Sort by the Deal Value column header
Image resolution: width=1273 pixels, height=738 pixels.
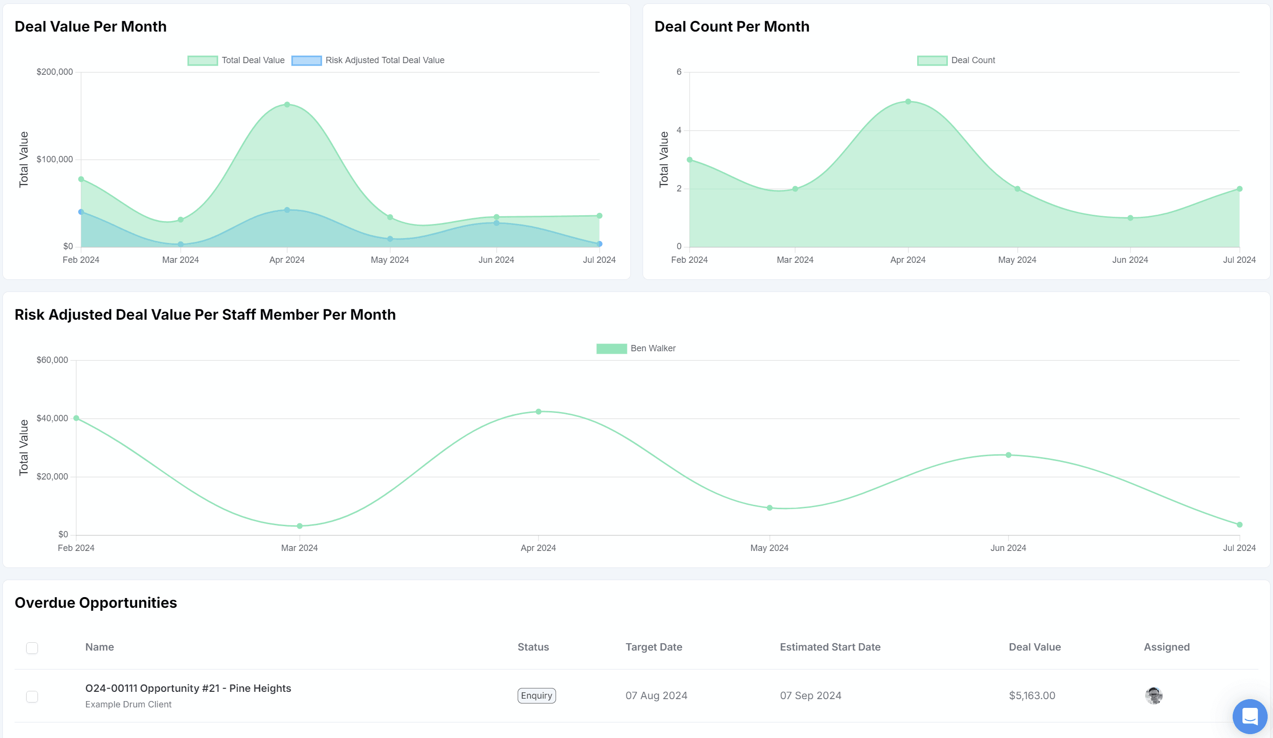tap(1034, 647)
